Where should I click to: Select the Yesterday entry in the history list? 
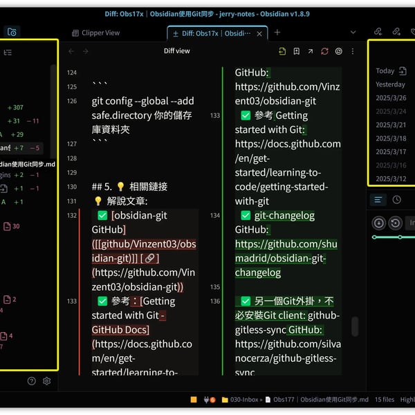click(x=390, y=84)
